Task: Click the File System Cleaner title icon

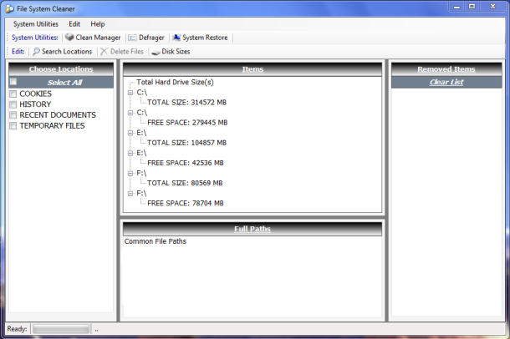Action: pos(10,8)
